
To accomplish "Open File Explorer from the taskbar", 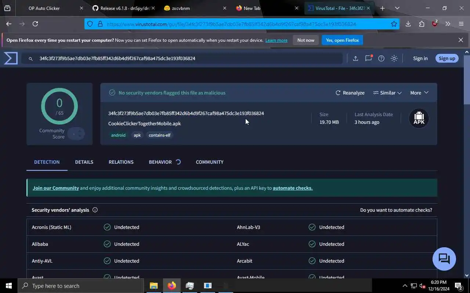I will 153,286.
